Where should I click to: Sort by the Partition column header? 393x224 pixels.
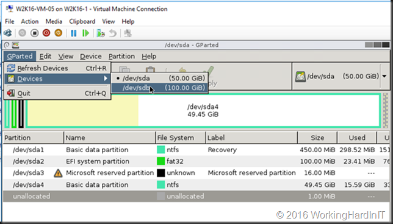coord(34,138)
